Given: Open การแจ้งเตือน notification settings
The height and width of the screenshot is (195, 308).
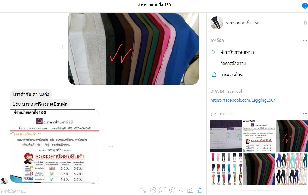Looking at the screenshot, I should [x=231, y=75].
